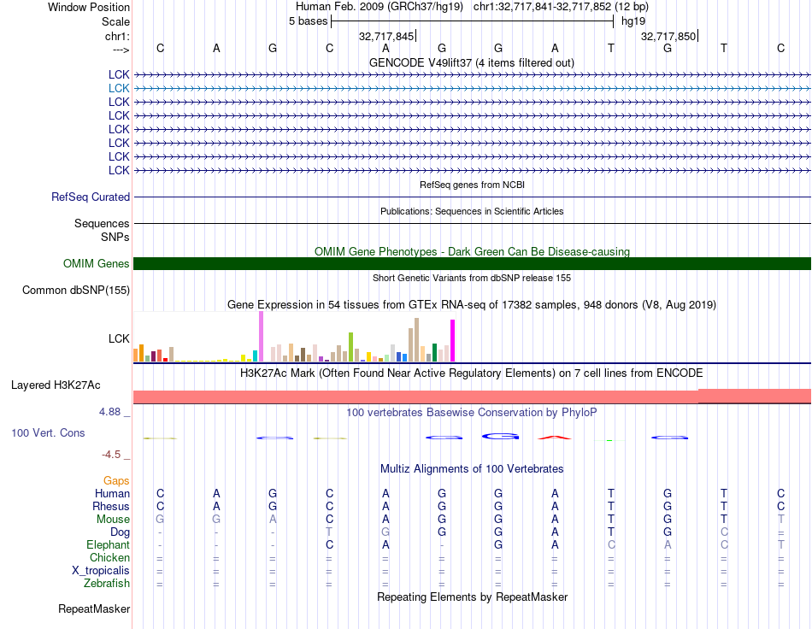
Task: Click the hg19 label beside the scale bar
Action: (x=633, y=21)
